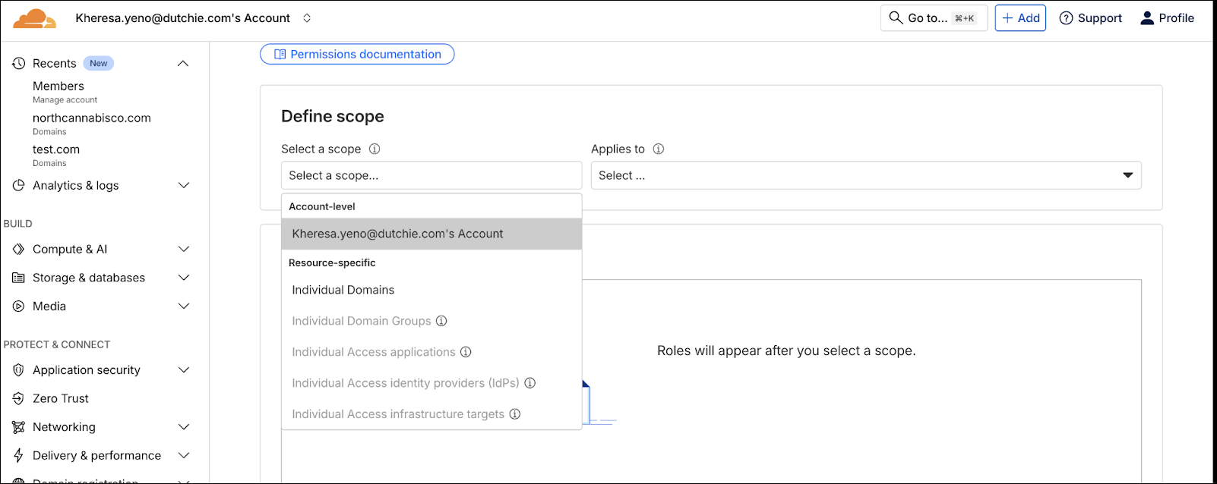Select Kheresa.yeno@dutchie.com's Account scope option
1217x484 pixels.
pos(431,234)
